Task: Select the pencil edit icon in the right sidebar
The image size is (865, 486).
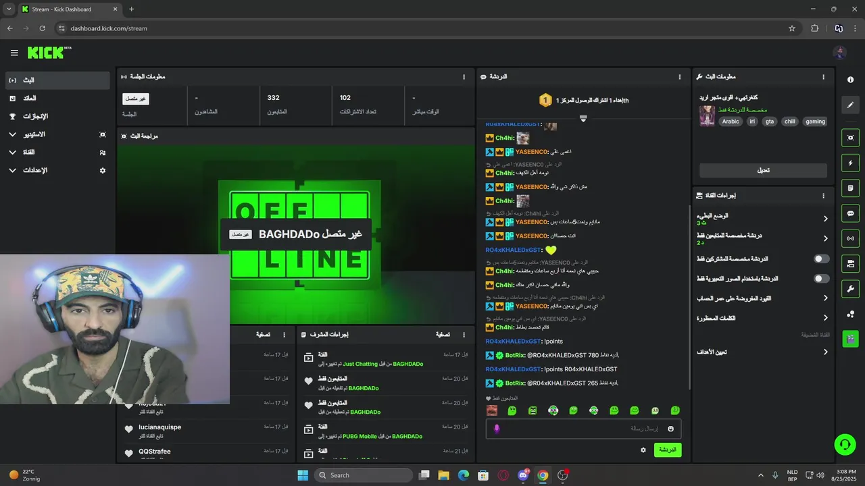Action: pos(850,105)
